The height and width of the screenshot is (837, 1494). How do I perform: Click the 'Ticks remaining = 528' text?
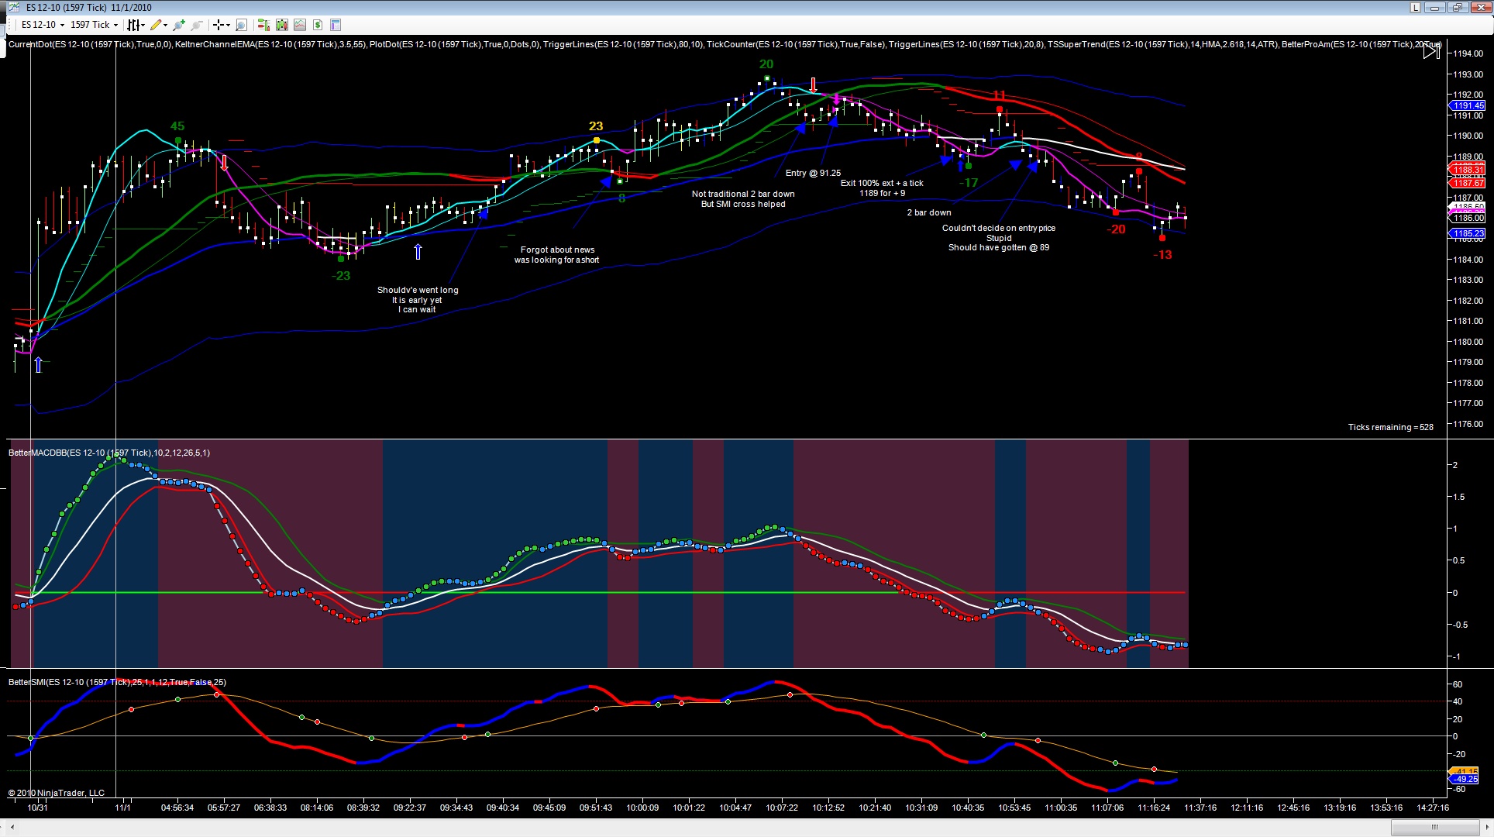1390,427
